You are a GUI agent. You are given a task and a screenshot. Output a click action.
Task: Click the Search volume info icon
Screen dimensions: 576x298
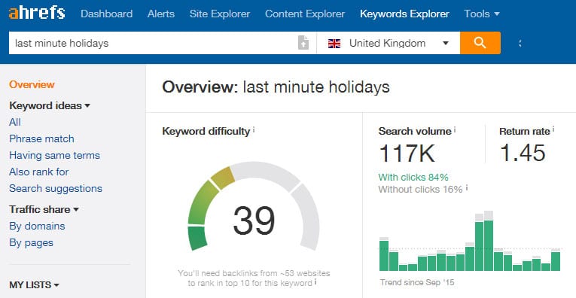click(x=455, y=129)
